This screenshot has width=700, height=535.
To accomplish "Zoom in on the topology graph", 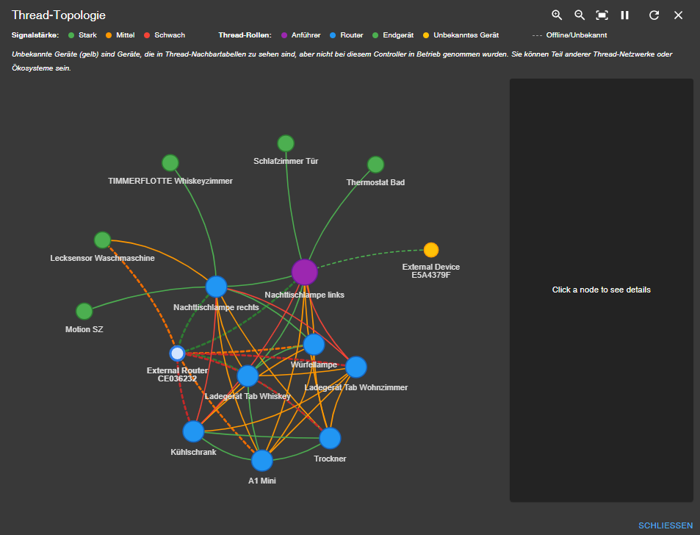I will (557, 15).
